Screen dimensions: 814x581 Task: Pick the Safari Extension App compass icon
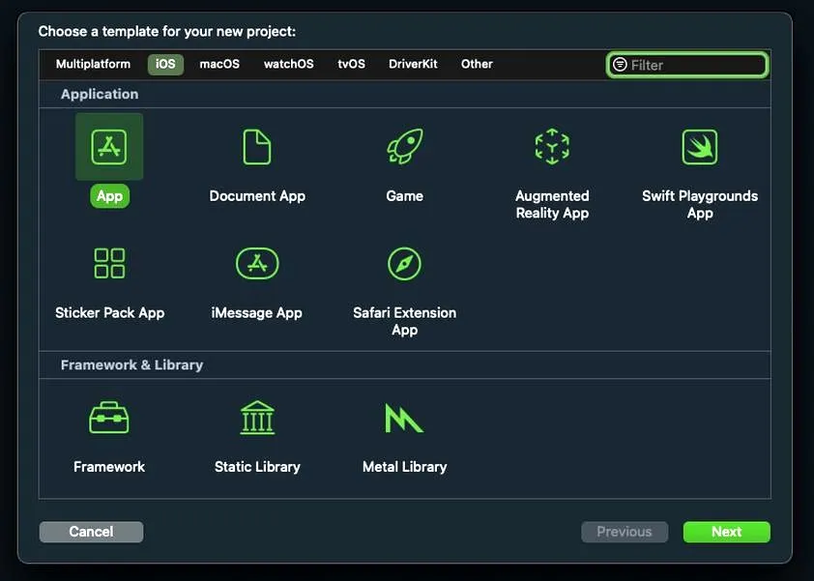(x=404, y=263)
